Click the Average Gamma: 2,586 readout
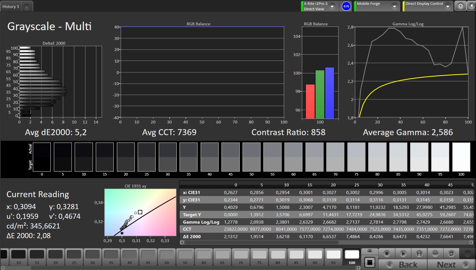 [x=408, y=132]
